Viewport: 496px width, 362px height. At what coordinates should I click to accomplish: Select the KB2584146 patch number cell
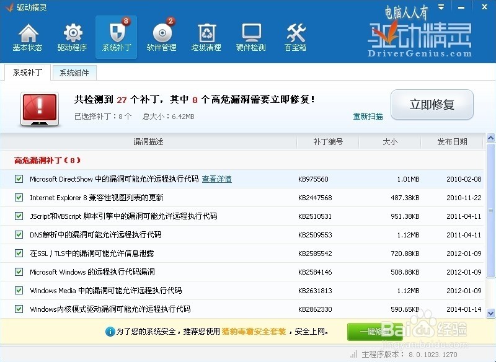pyautogui.click(x=315, y=272)
